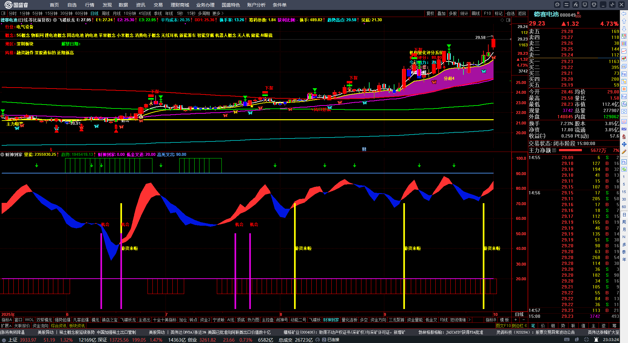This screenshot has height=343, width=628.
Task: Click the red 主力净额 progress bar
Action: point(570,150)
